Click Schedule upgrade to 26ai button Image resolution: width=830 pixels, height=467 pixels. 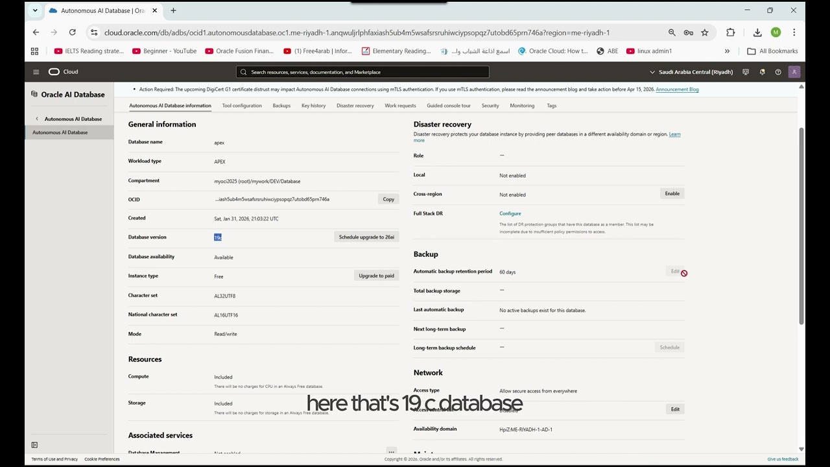366,237
